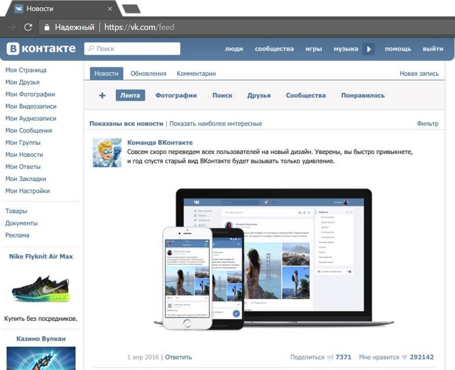Viewport: 455px width, 370px height.
Task: Share the post via megaphone icon
Action: click(x=329, y=357)
